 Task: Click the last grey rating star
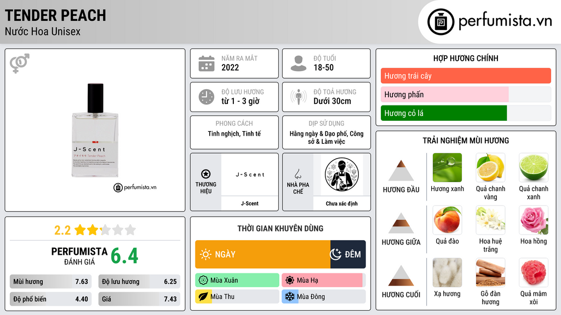(x=130, y=230)
